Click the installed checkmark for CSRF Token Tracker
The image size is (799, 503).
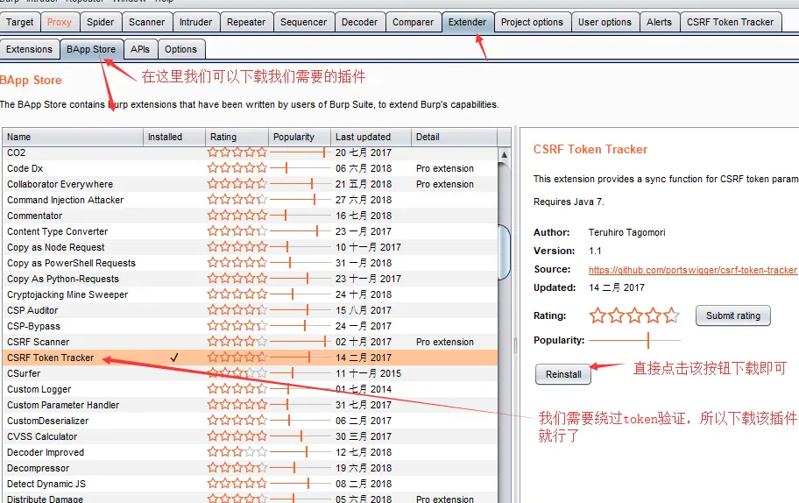(174, 358)
